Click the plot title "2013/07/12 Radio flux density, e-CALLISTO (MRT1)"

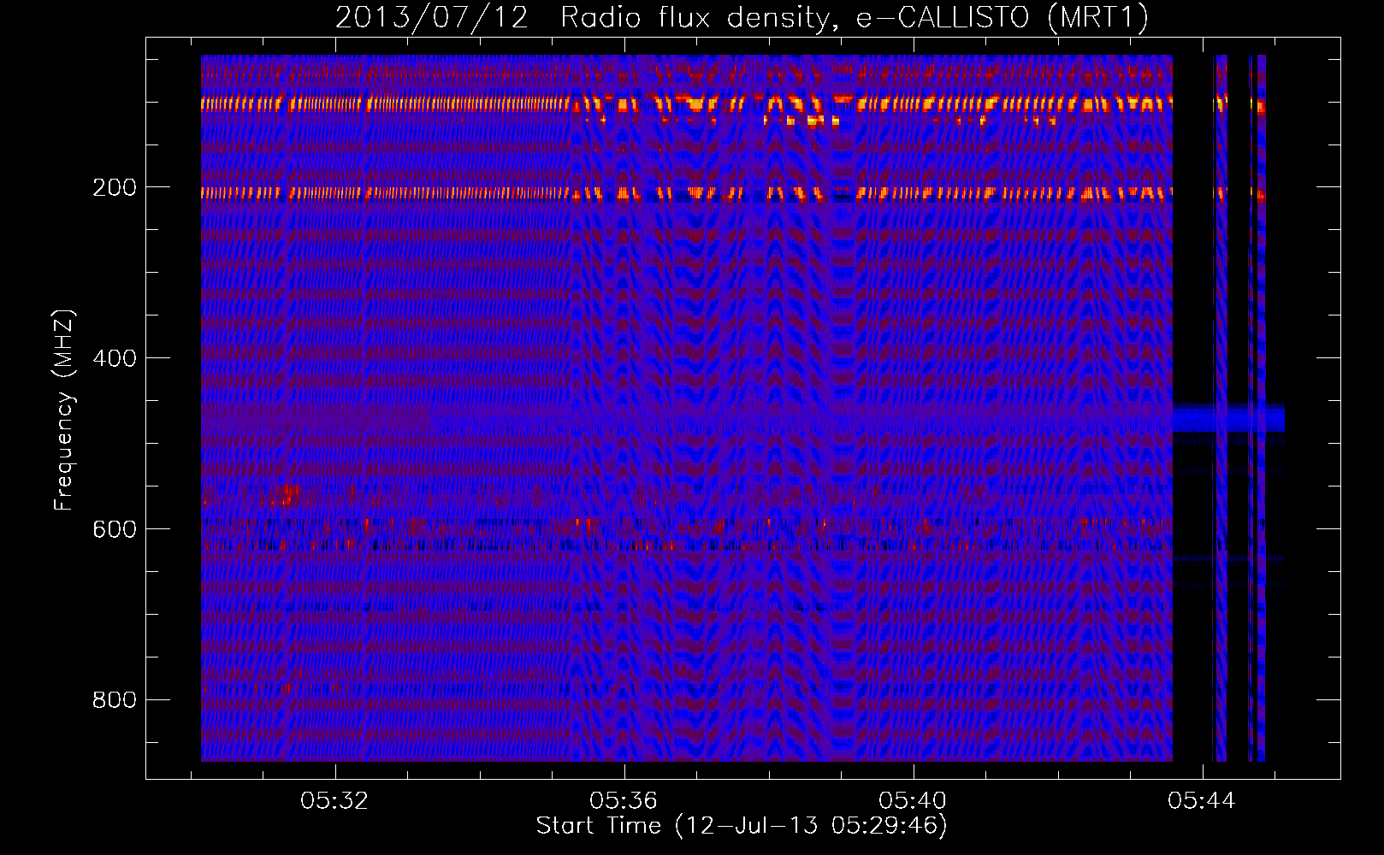click(x=742, y=18)
